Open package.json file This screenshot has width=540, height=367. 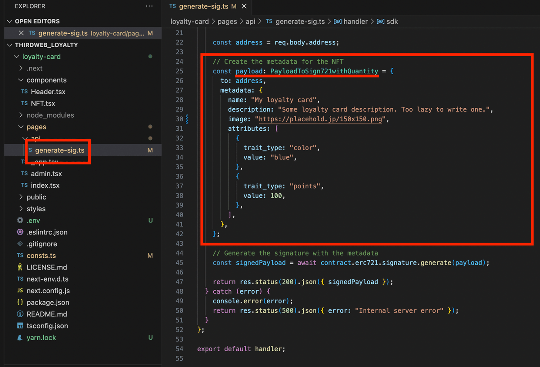(48, 302)
